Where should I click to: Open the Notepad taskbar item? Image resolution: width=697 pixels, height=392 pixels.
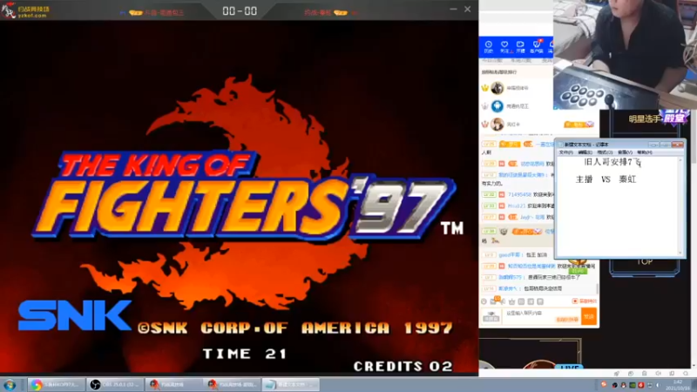pos(291,384)
